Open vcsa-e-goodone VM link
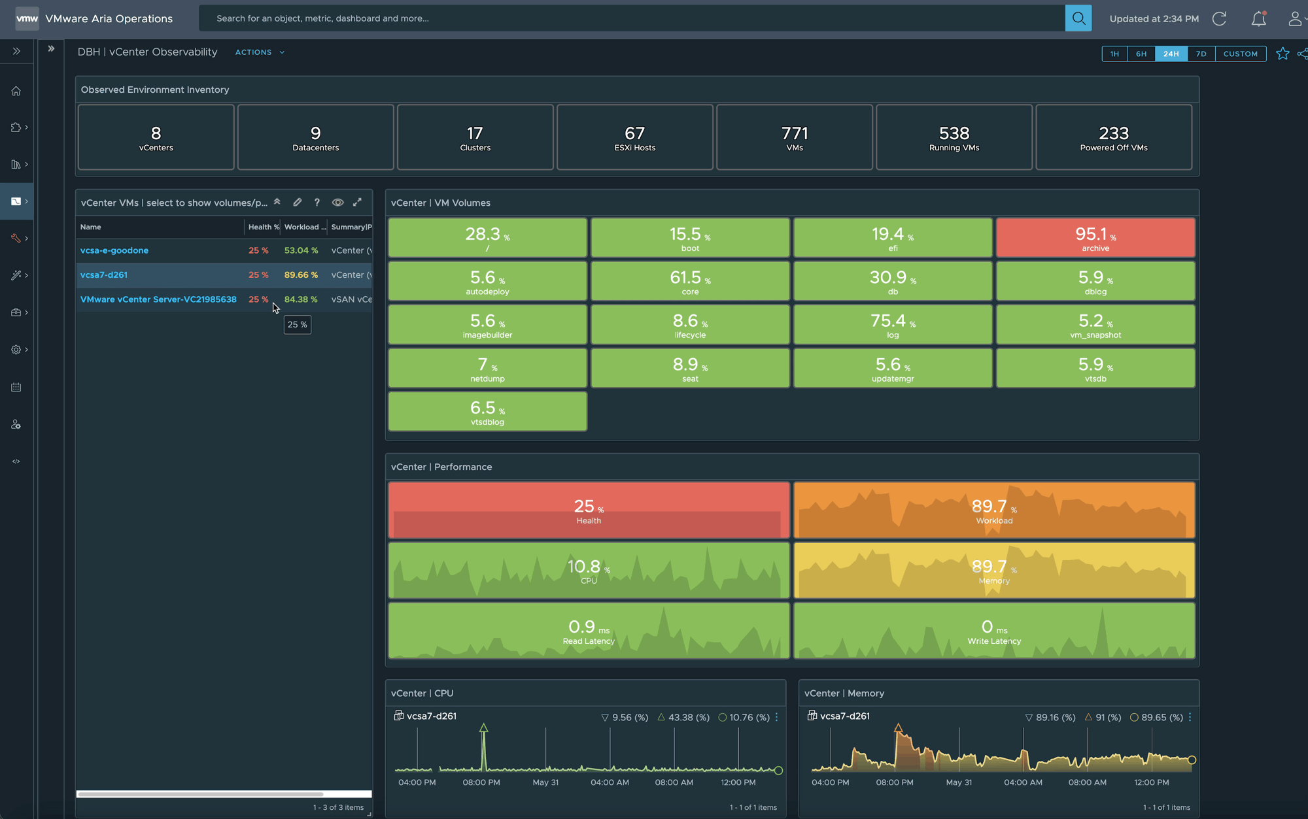 click(114, 250)
